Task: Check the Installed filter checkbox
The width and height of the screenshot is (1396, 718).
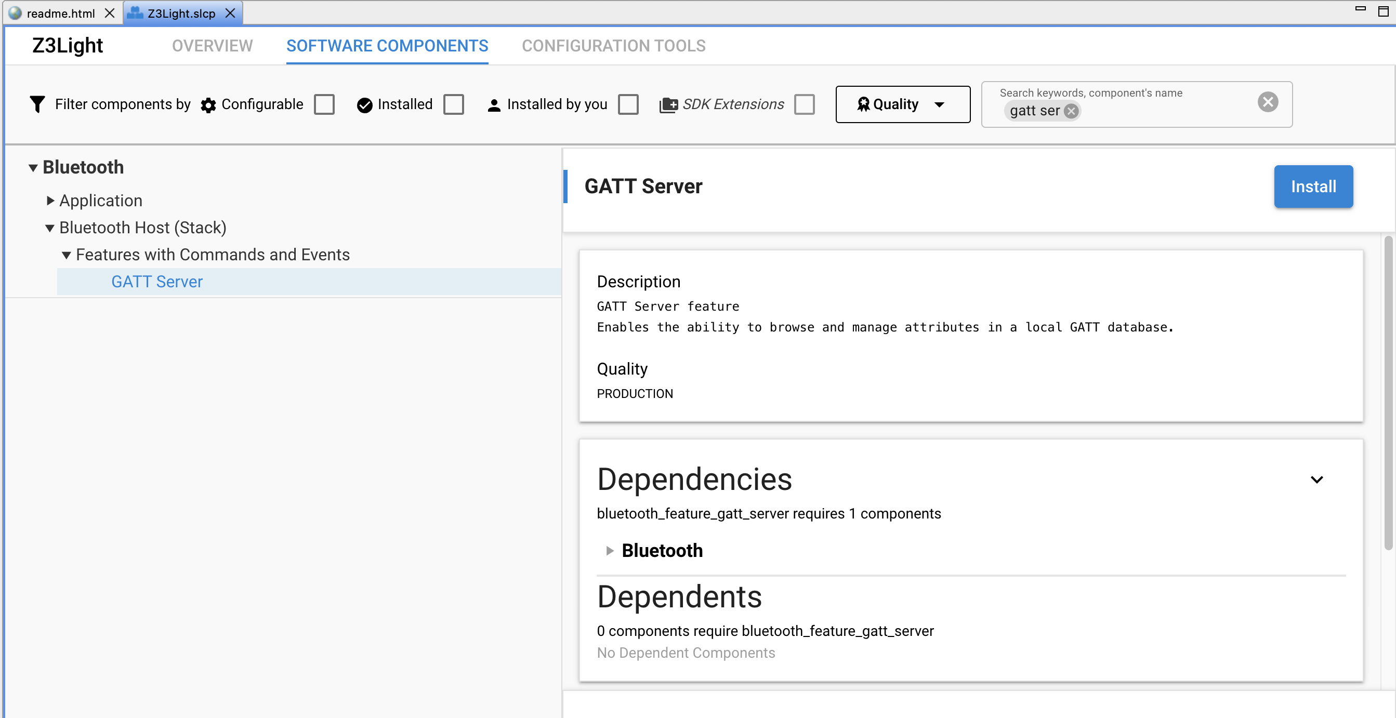Action: (454, 104)
